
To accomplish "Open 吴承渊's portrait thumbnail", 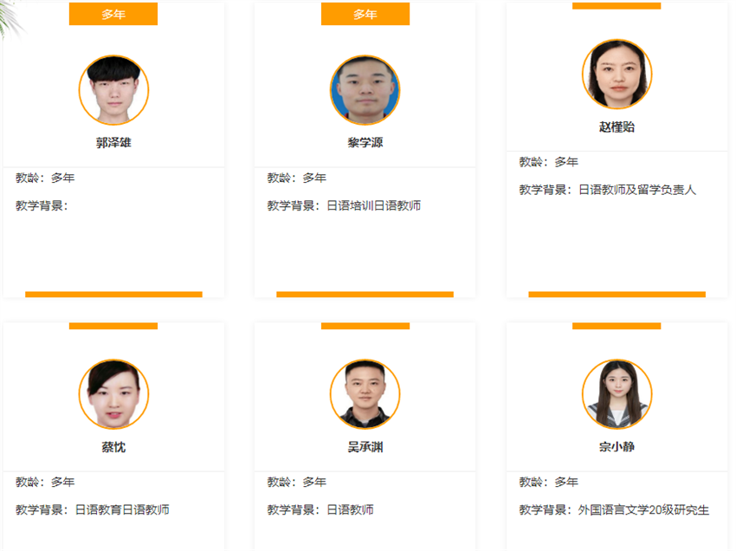I will click(365, 394).
